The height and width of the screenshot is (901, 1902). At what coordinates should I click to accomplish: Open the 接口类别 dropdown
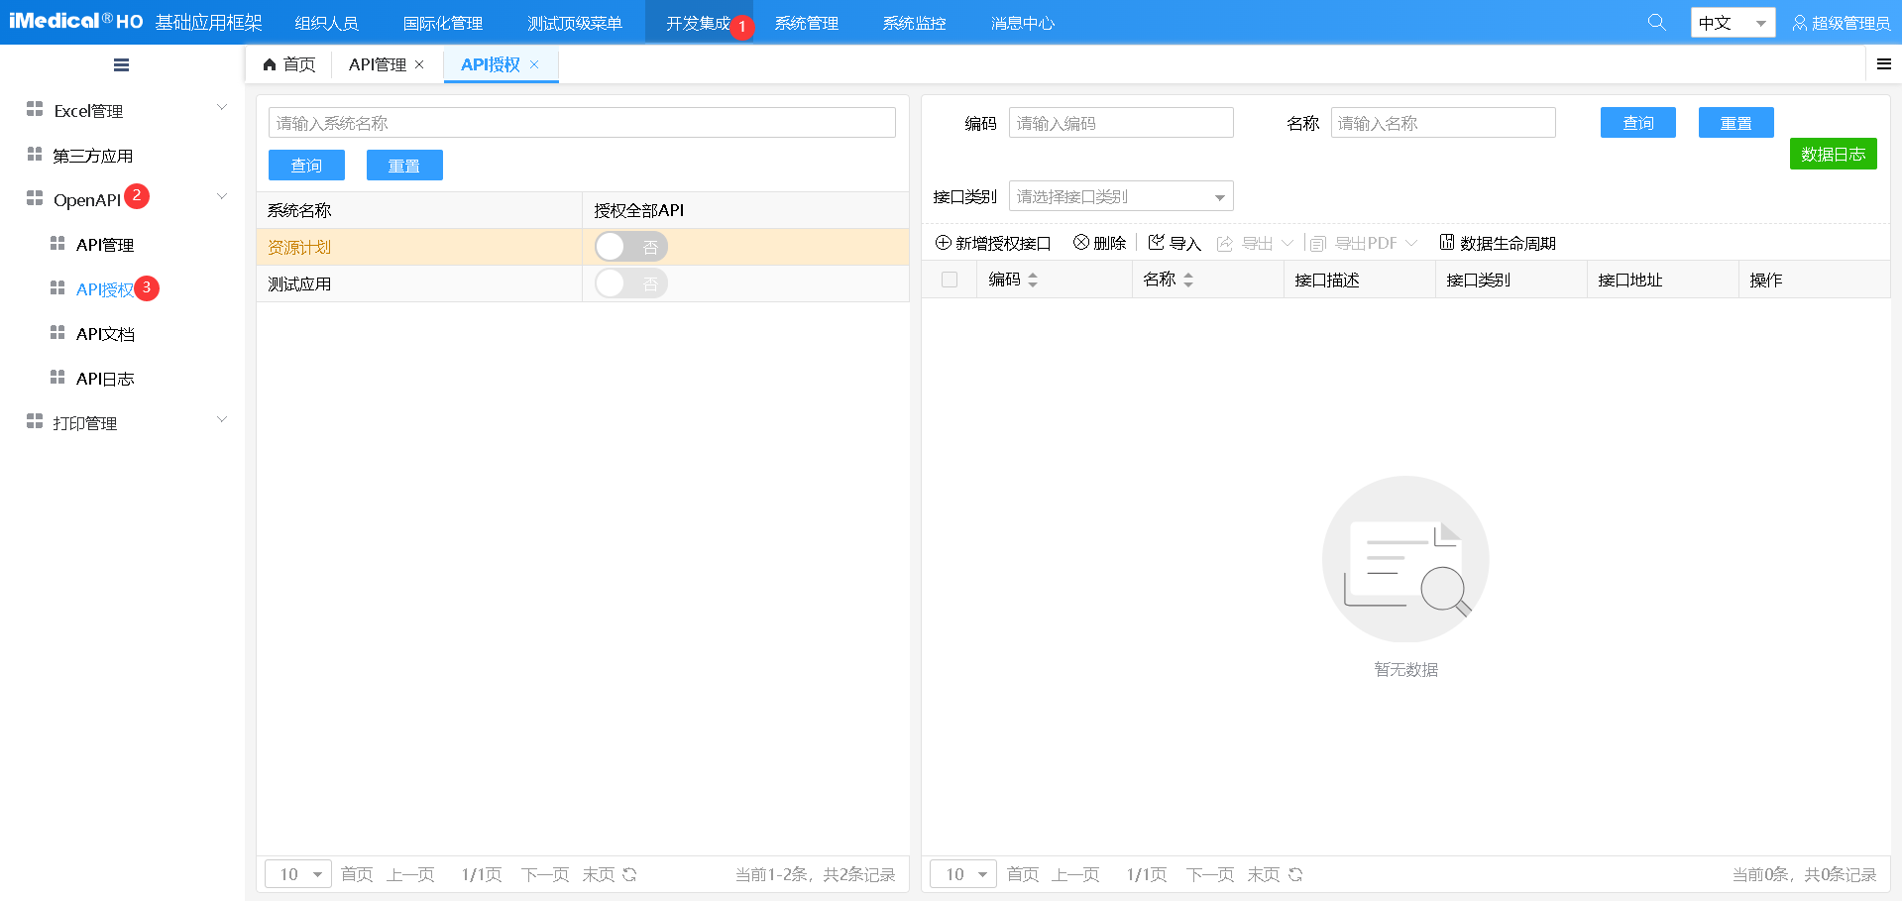1120,196
